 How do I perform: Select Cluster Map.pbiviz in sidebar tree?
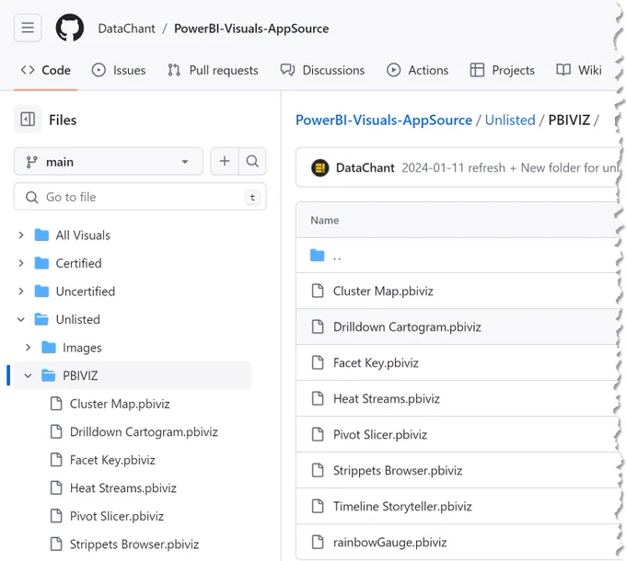[x=120, y=404]
